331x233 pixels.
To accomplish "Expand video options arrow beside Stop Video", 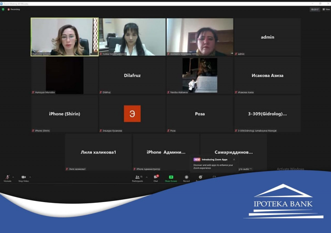I will (x=30, y=177).
